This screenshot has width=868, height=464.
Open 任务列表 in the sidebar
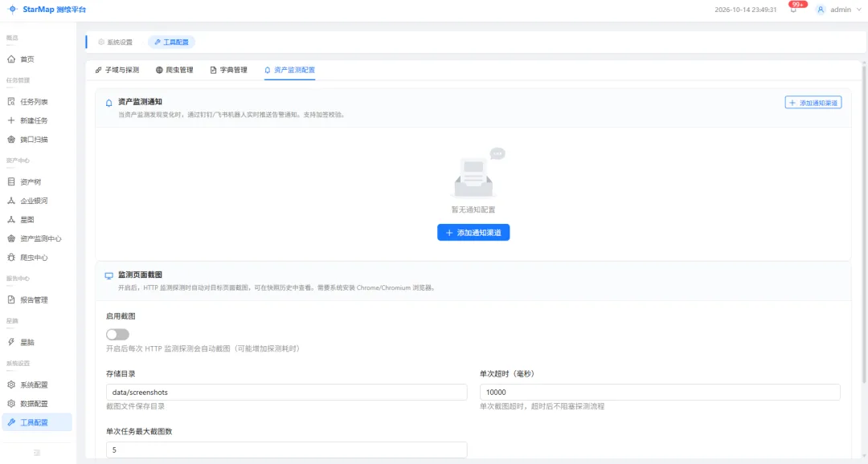[36, 102]
